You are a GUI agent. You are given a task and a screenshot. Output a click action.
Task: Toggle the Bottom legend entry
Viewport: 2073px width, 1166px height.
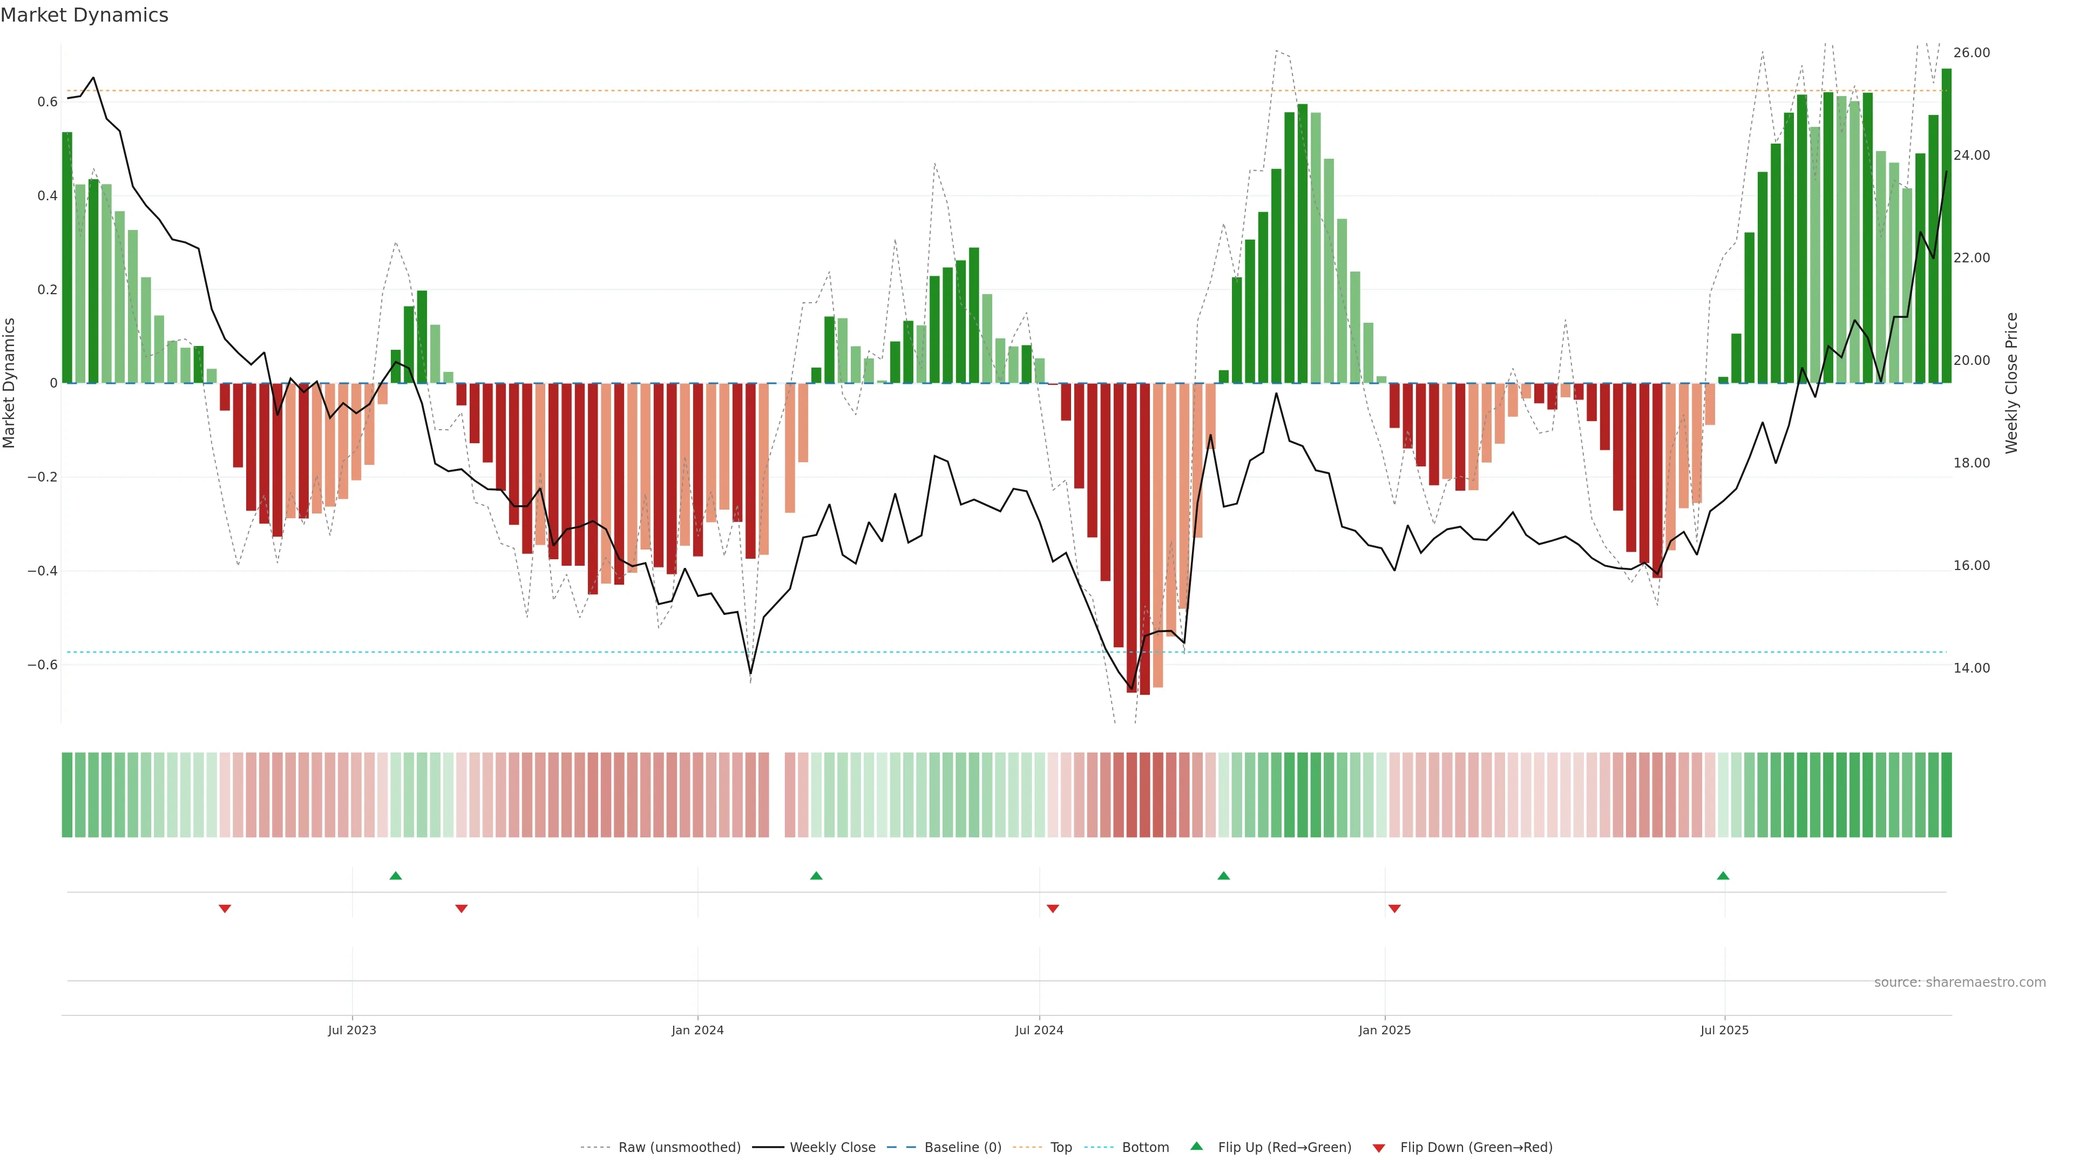tap(1145, 1148)
